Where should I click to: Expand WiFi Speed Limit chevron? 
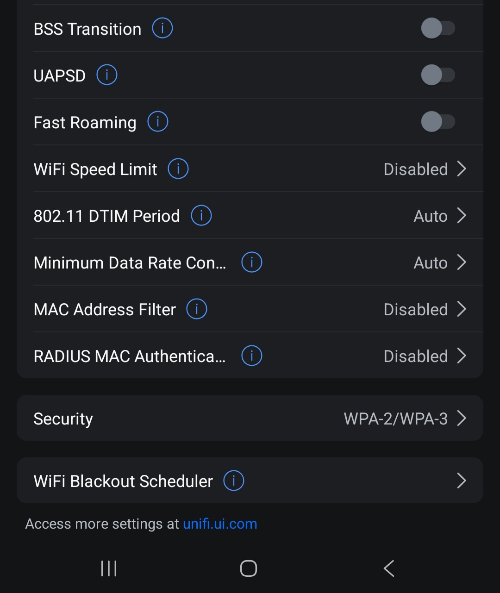461,169
